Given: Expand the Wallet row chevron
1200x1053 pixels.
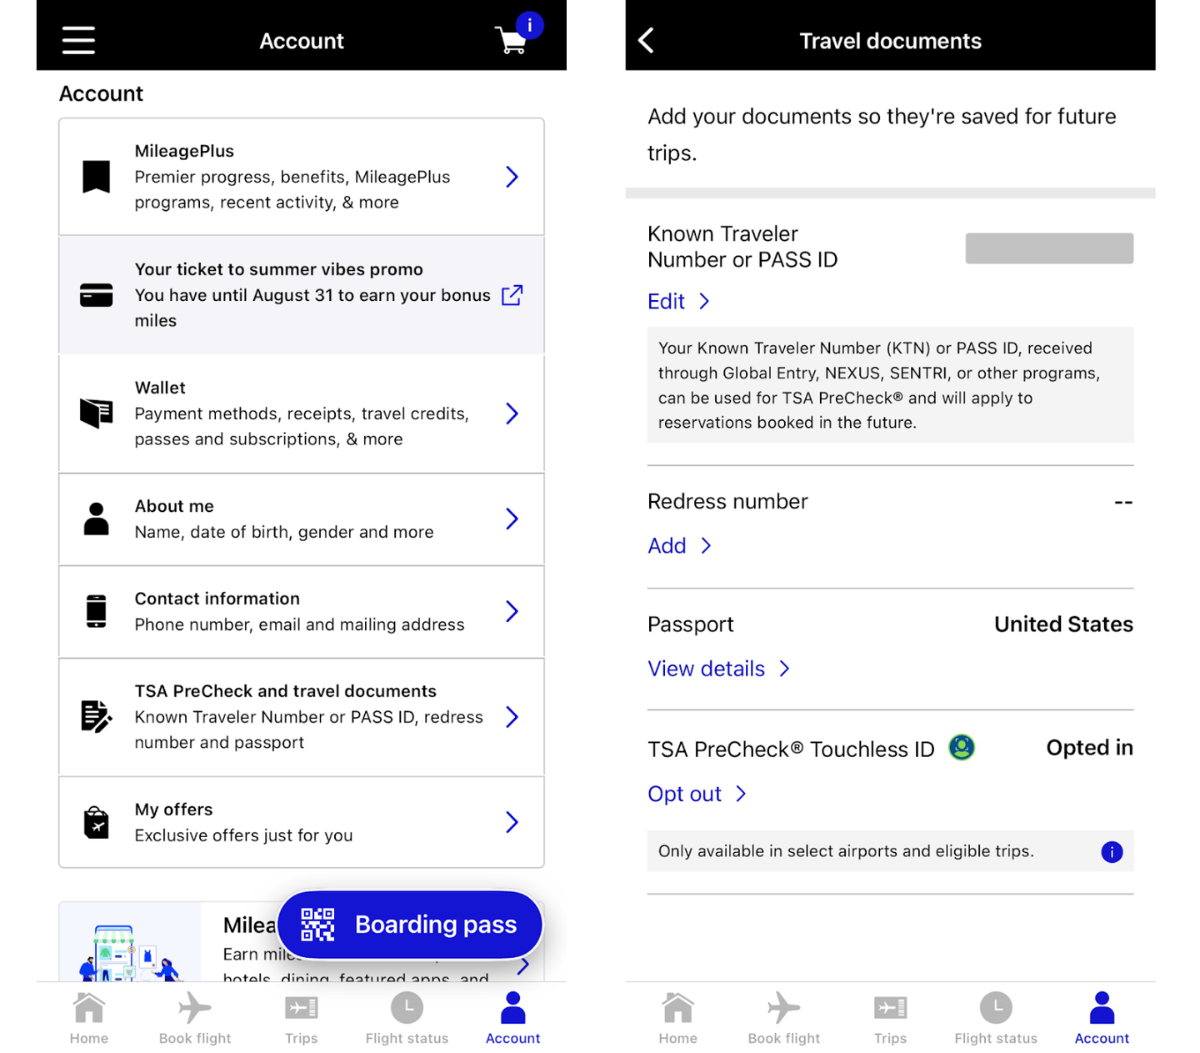Looking at the screenshot, I should (x=512, y=414).
